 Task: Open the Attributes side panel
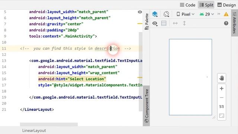pyautogui.click(x=235, y=23)
